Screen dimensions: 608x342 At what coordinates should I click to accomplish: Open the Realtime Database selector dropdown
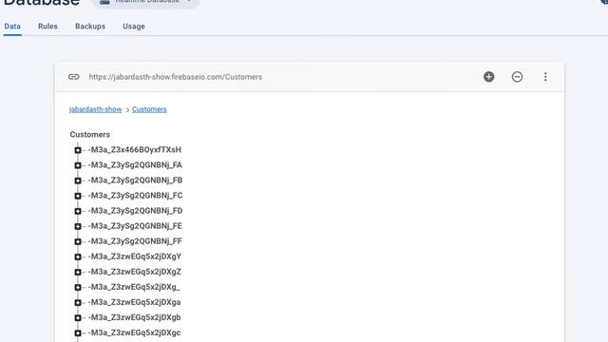click(x=145, y=2)
